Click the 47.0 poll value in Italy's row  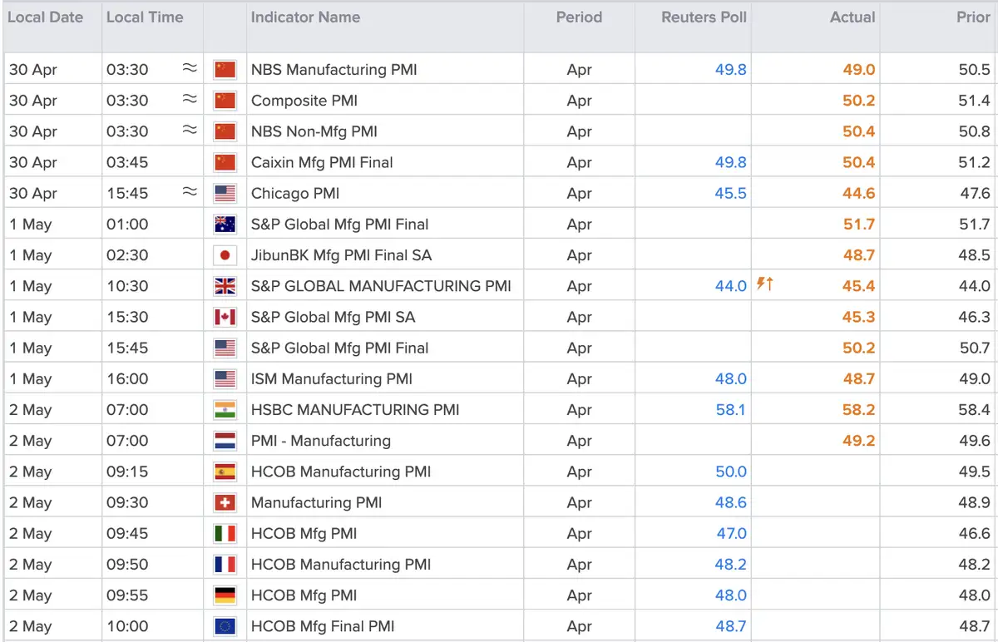coord(731,533)
